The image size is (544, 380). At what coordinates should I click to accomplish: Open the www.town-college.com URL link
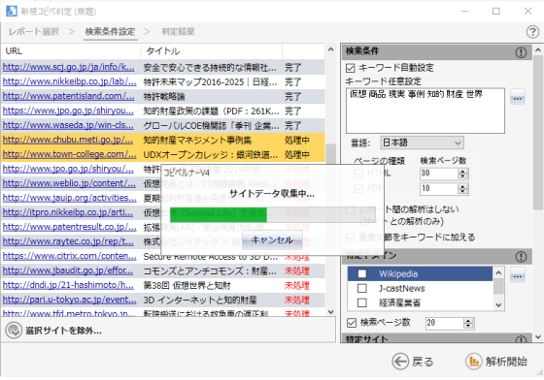pyautogui.click(x=69, y=154)
